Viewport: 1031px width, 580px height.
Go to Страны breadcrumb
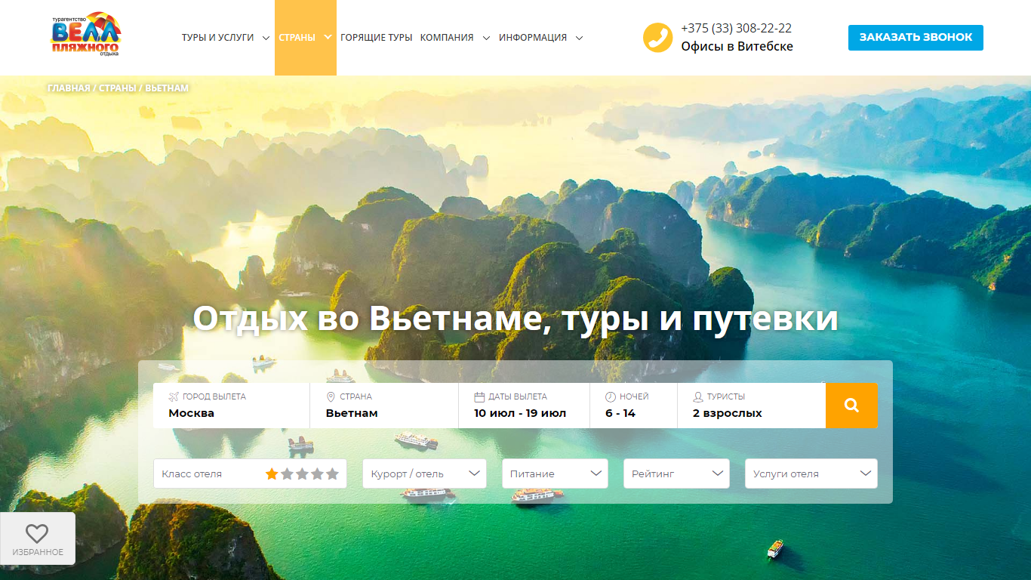pos(118,88)
